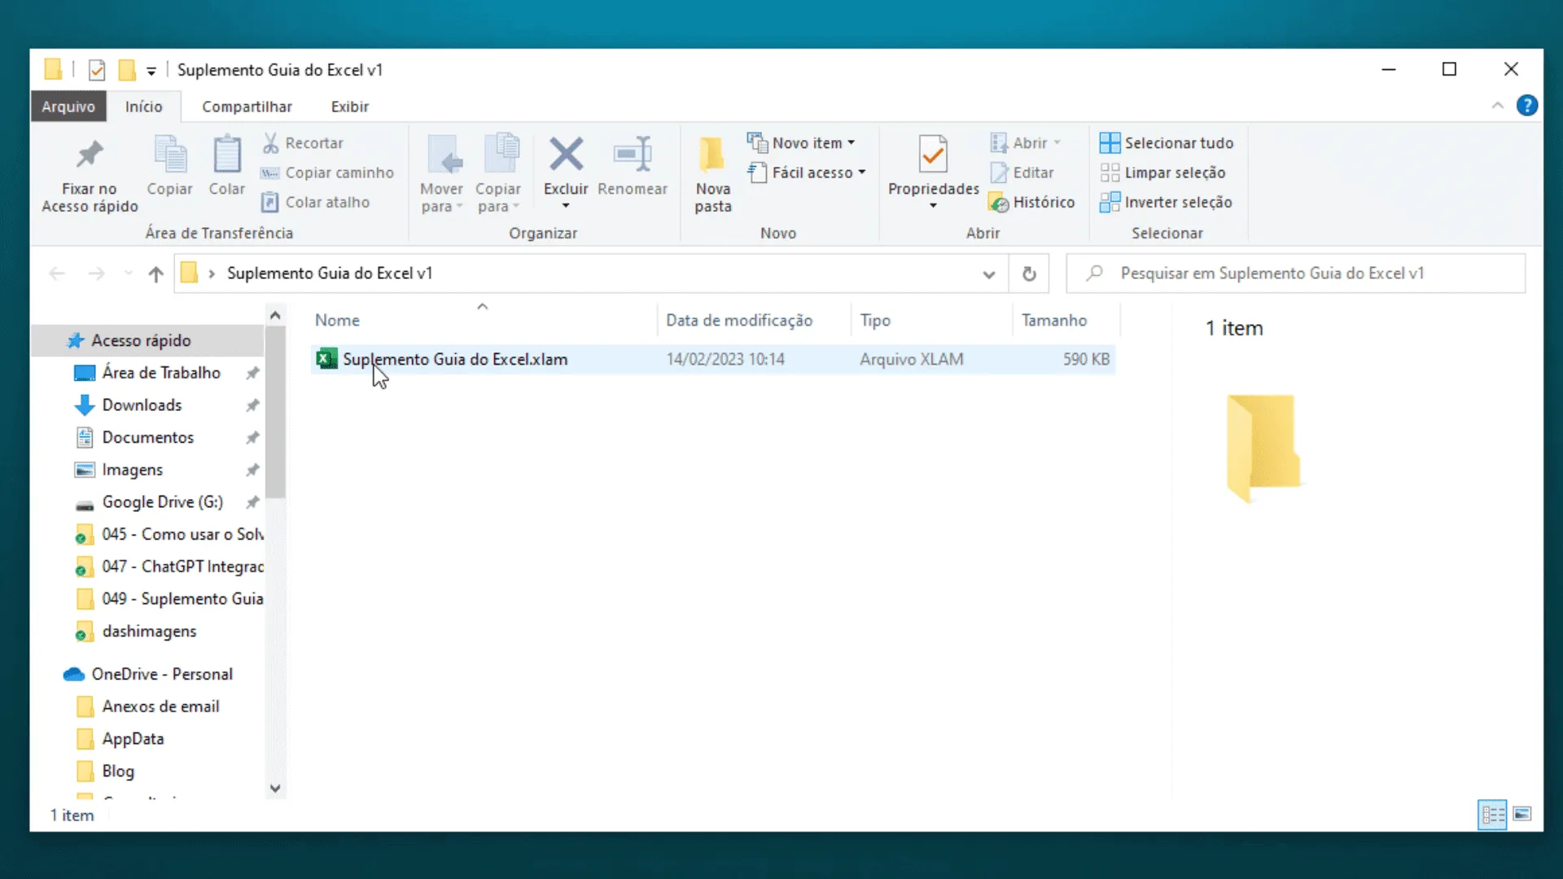
Task: Open the Blog folder in sidebar
Action: tap(118, 772)
